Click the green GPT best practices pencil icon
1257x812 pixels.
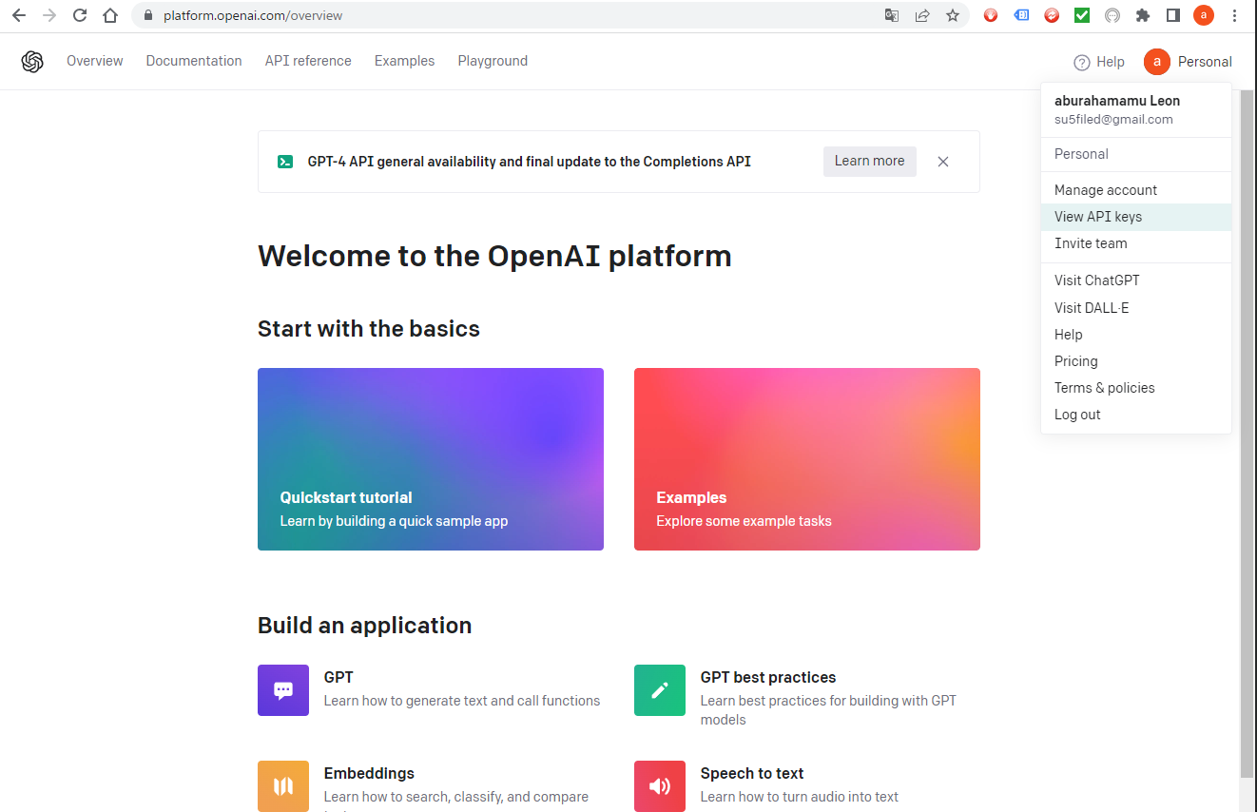(x=660, y=690)
